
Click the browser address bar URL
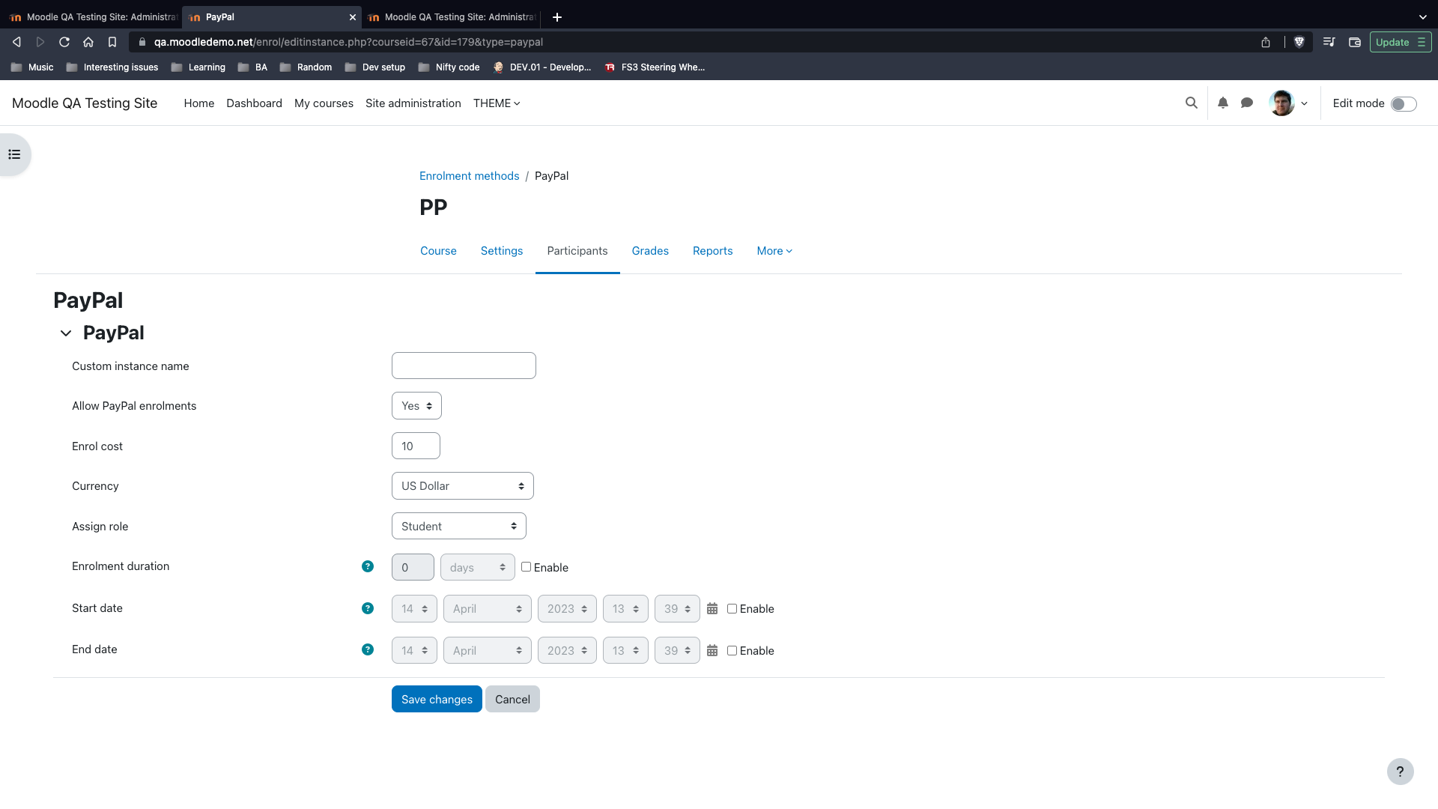(x=348, y=42)
